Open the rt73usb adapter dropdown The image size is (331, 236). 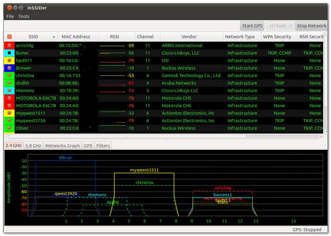(x=280, y=26)
